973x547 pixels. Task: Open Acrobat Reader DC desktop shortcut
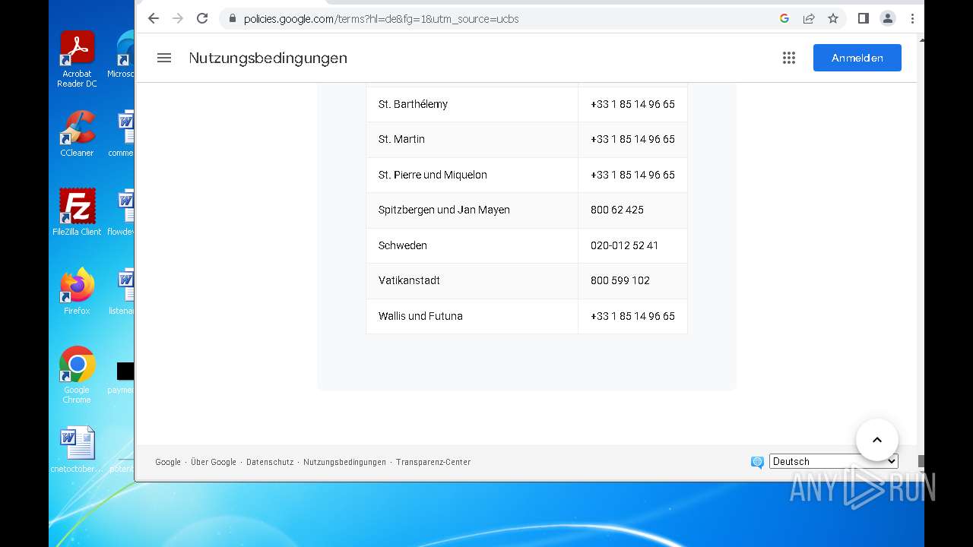coord(77,59)
